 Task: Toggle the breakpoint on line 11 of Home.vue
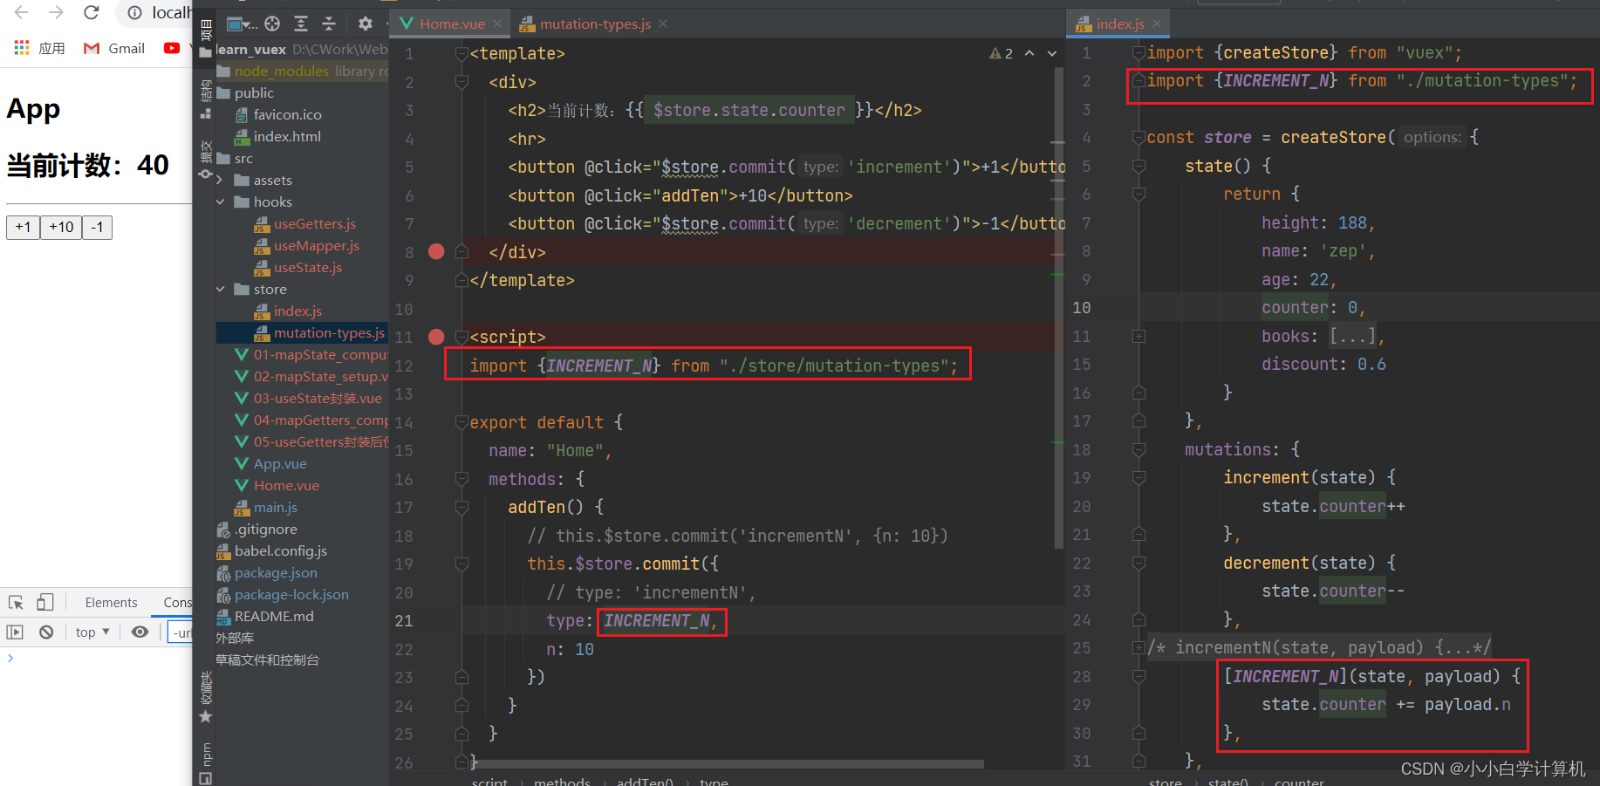(436, 336)
